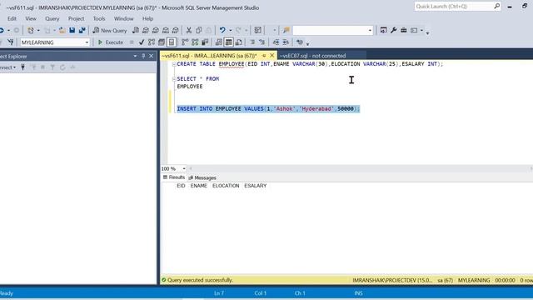Open the Object Explorer window position dropdown
Screen dimensions: 533x300
[135, 56]
